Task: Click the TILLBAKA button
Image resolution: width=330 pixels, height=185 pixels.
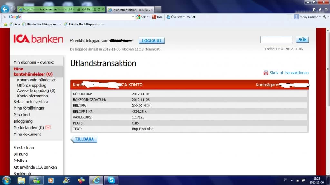Action: pos(84,139)
